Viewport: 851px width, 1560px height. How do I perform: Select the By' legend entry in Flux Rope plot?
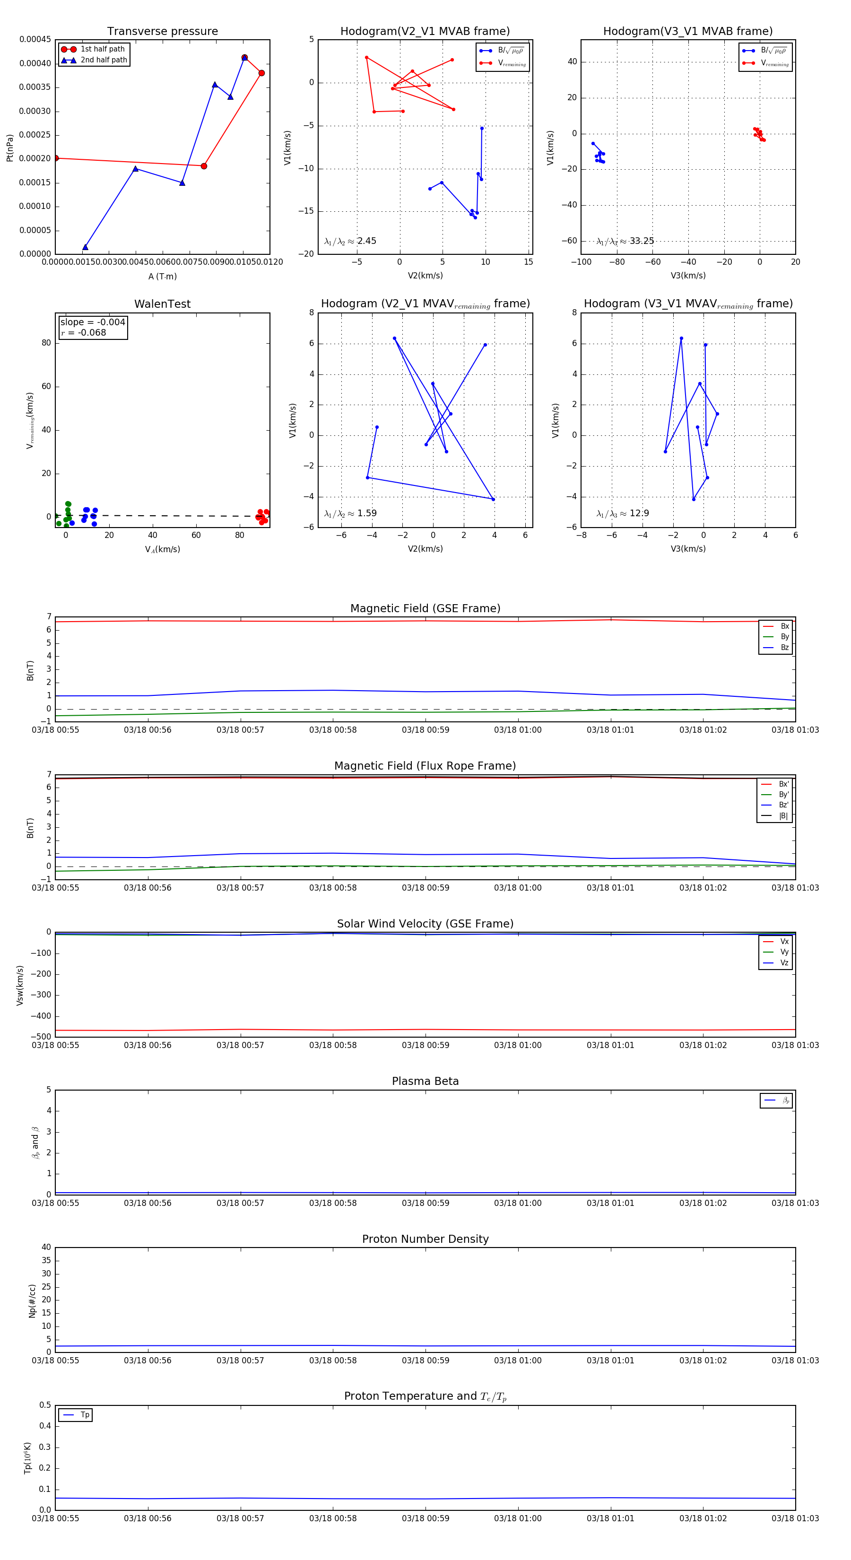click(775, 795)
